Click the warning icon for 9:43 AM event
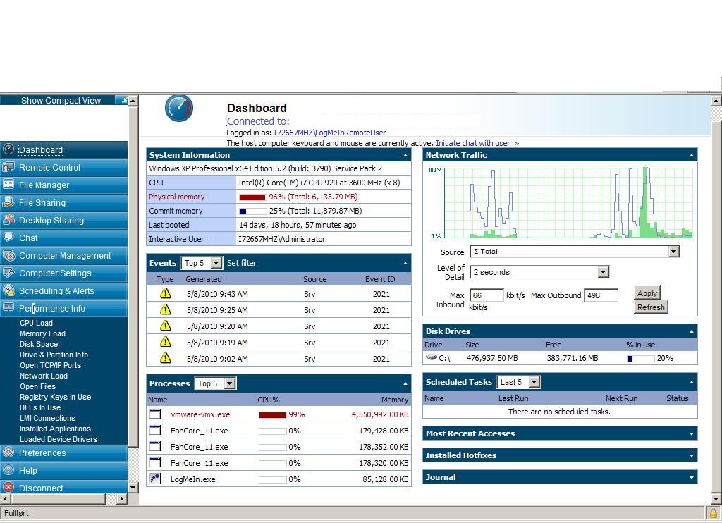The image size is (722, 523). [165, 294]
